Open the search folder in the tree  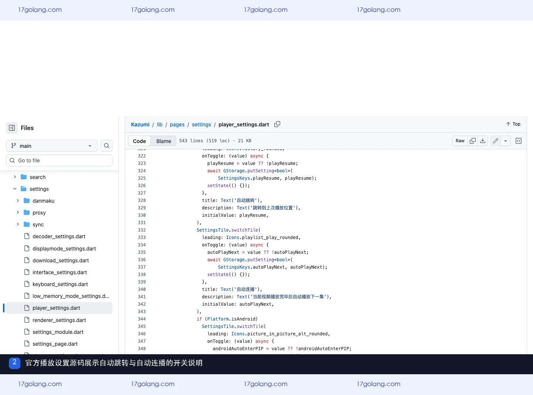coord(37,177)
